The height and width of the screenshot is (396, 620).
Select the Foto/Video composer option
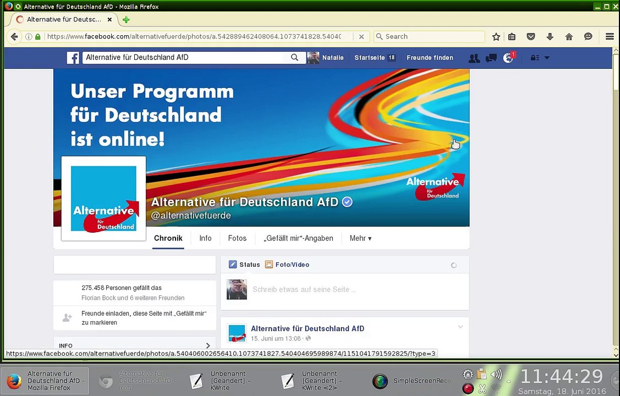click(287, 265)
